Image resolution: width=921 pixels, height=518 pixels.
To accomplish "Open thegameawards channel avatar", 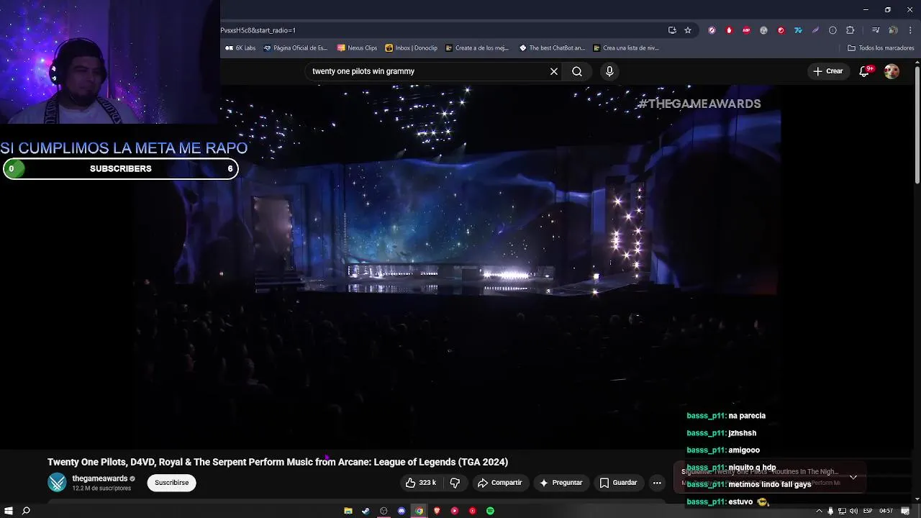I will [57, 483].
